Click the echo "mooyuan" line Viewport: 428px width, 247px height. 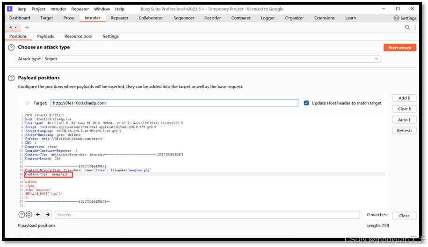pyautogui.click(x=39, y=190)
